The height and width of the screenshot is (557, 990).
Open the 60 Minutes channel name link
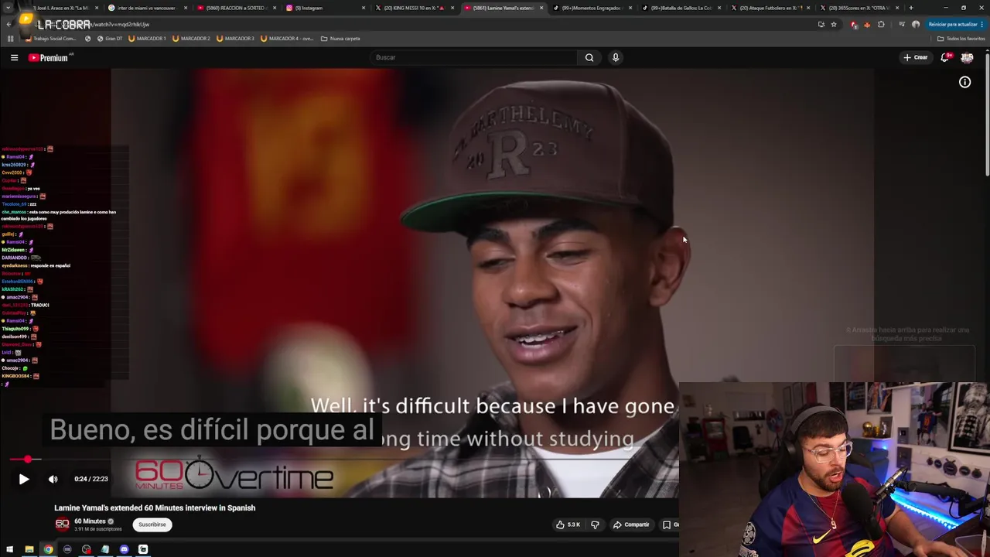click(x=90, y=521)
